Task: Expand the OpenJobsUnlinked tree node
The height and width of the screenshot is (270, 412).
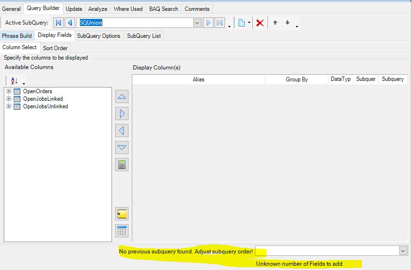Action: (x=9, y=106)
